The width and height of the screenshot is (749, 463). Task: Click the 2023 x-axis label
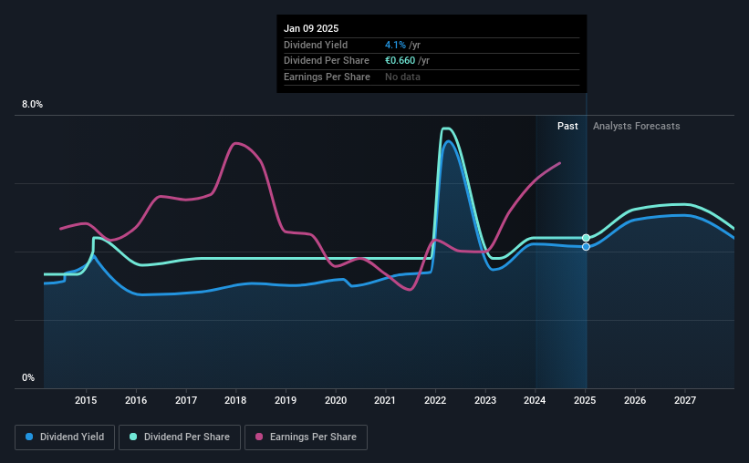point(485,400)
